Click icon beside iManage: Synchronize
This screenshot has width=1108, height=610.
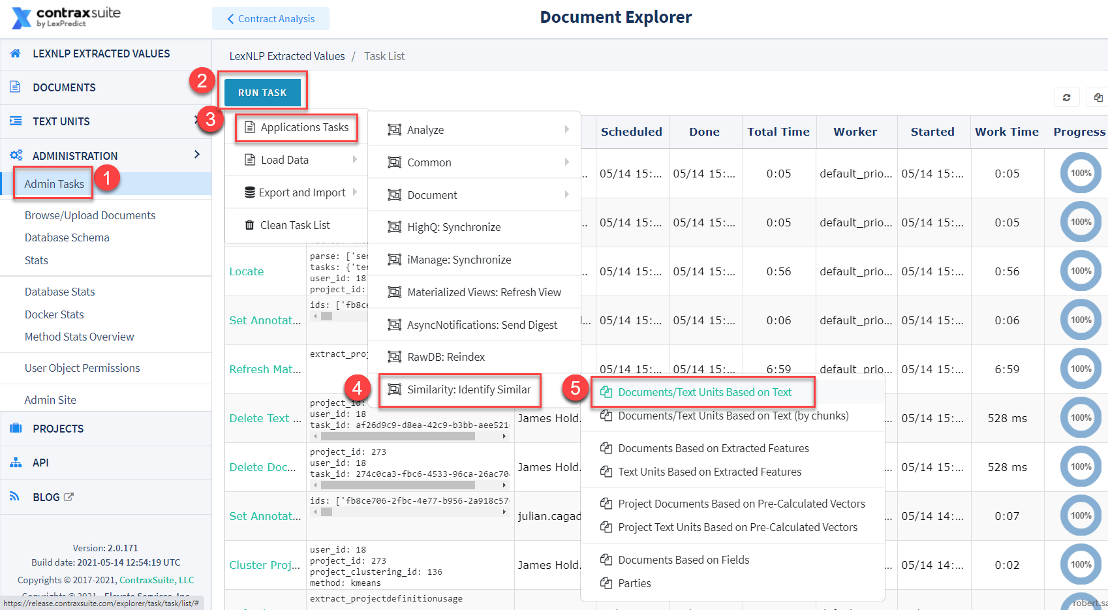[x=394, y=260]
